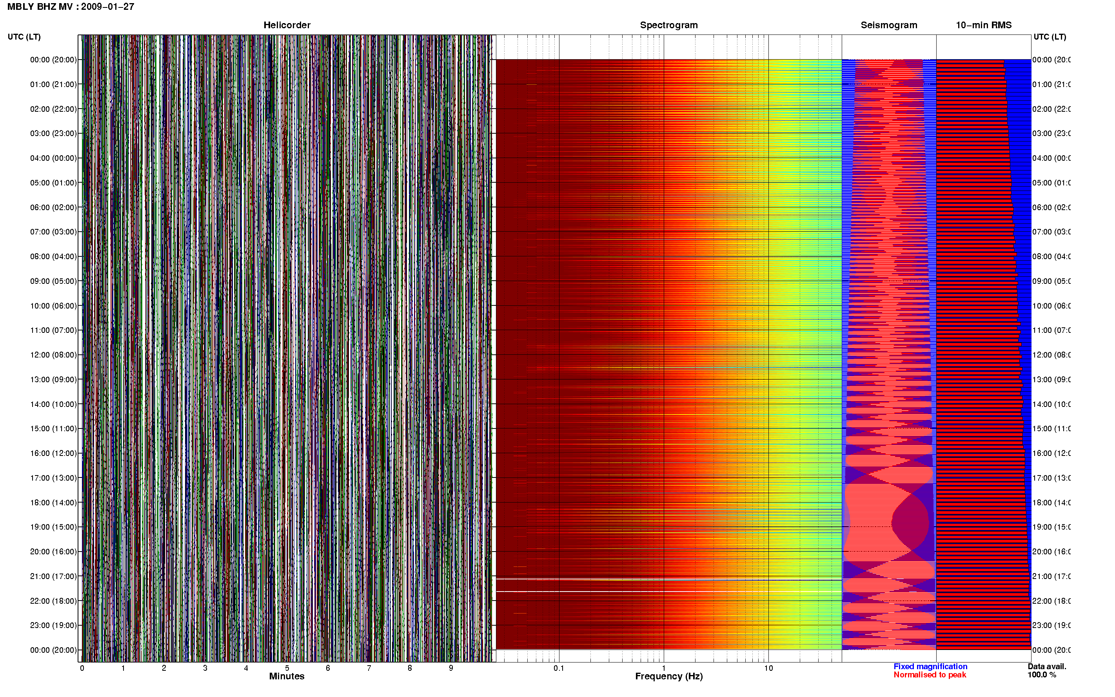Viewport: 1115px width, 697px height.
Task: Select the 'Frequency (Hz)' axis title
Action: click(669, 677)
